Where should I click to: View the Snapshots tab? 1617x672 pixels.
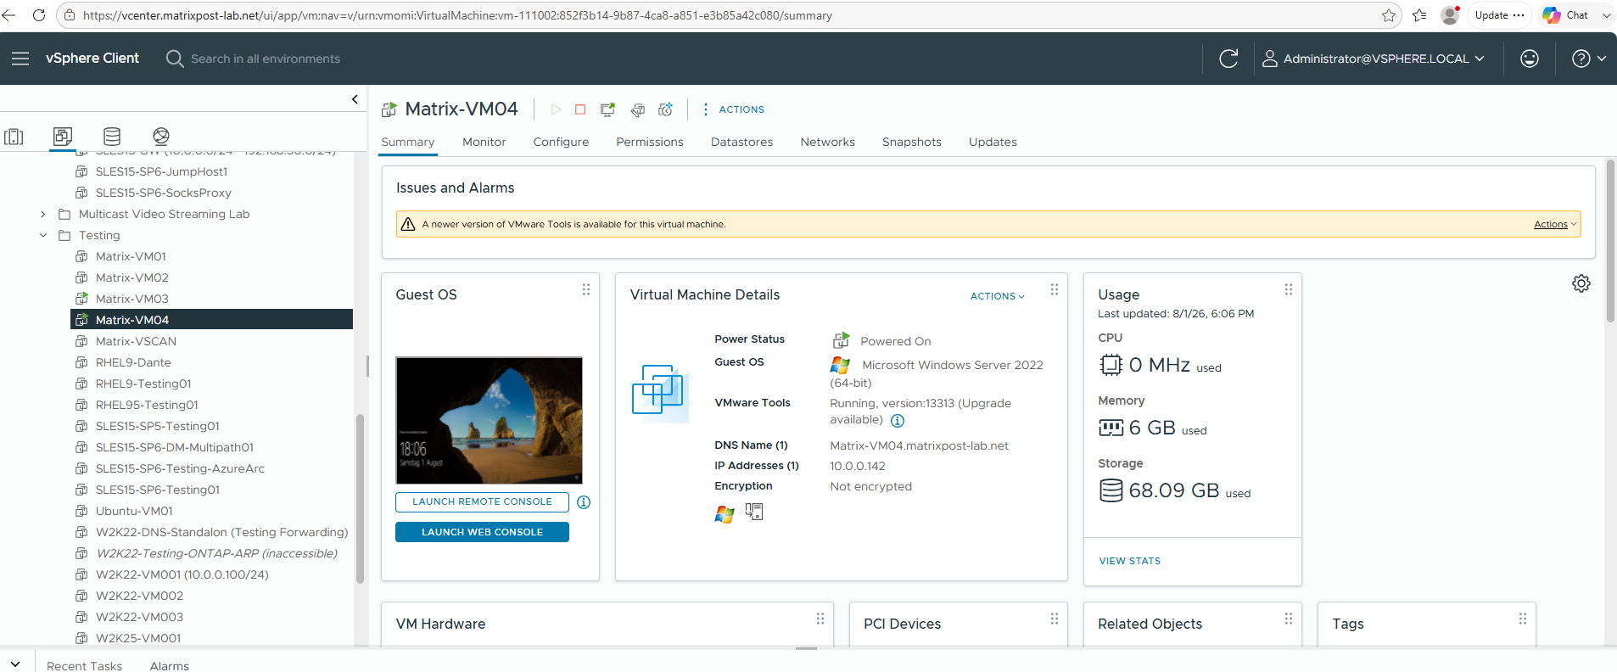(x=912, y=142)
